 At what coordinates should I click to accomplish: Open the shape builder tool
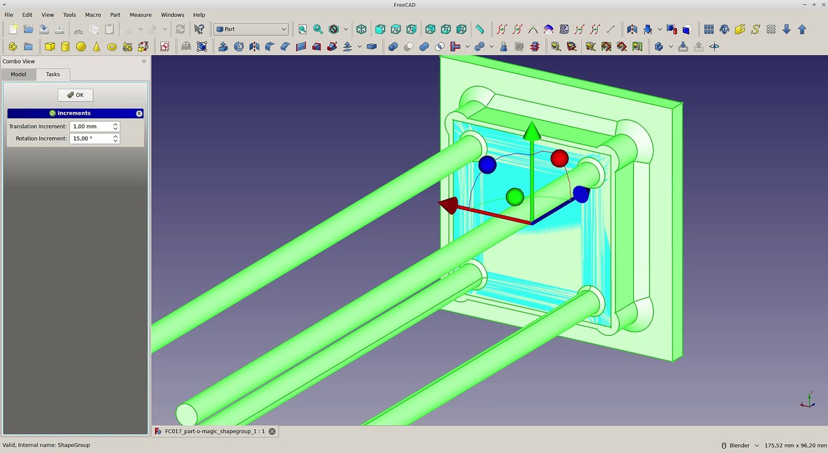[x=143, y=47]
